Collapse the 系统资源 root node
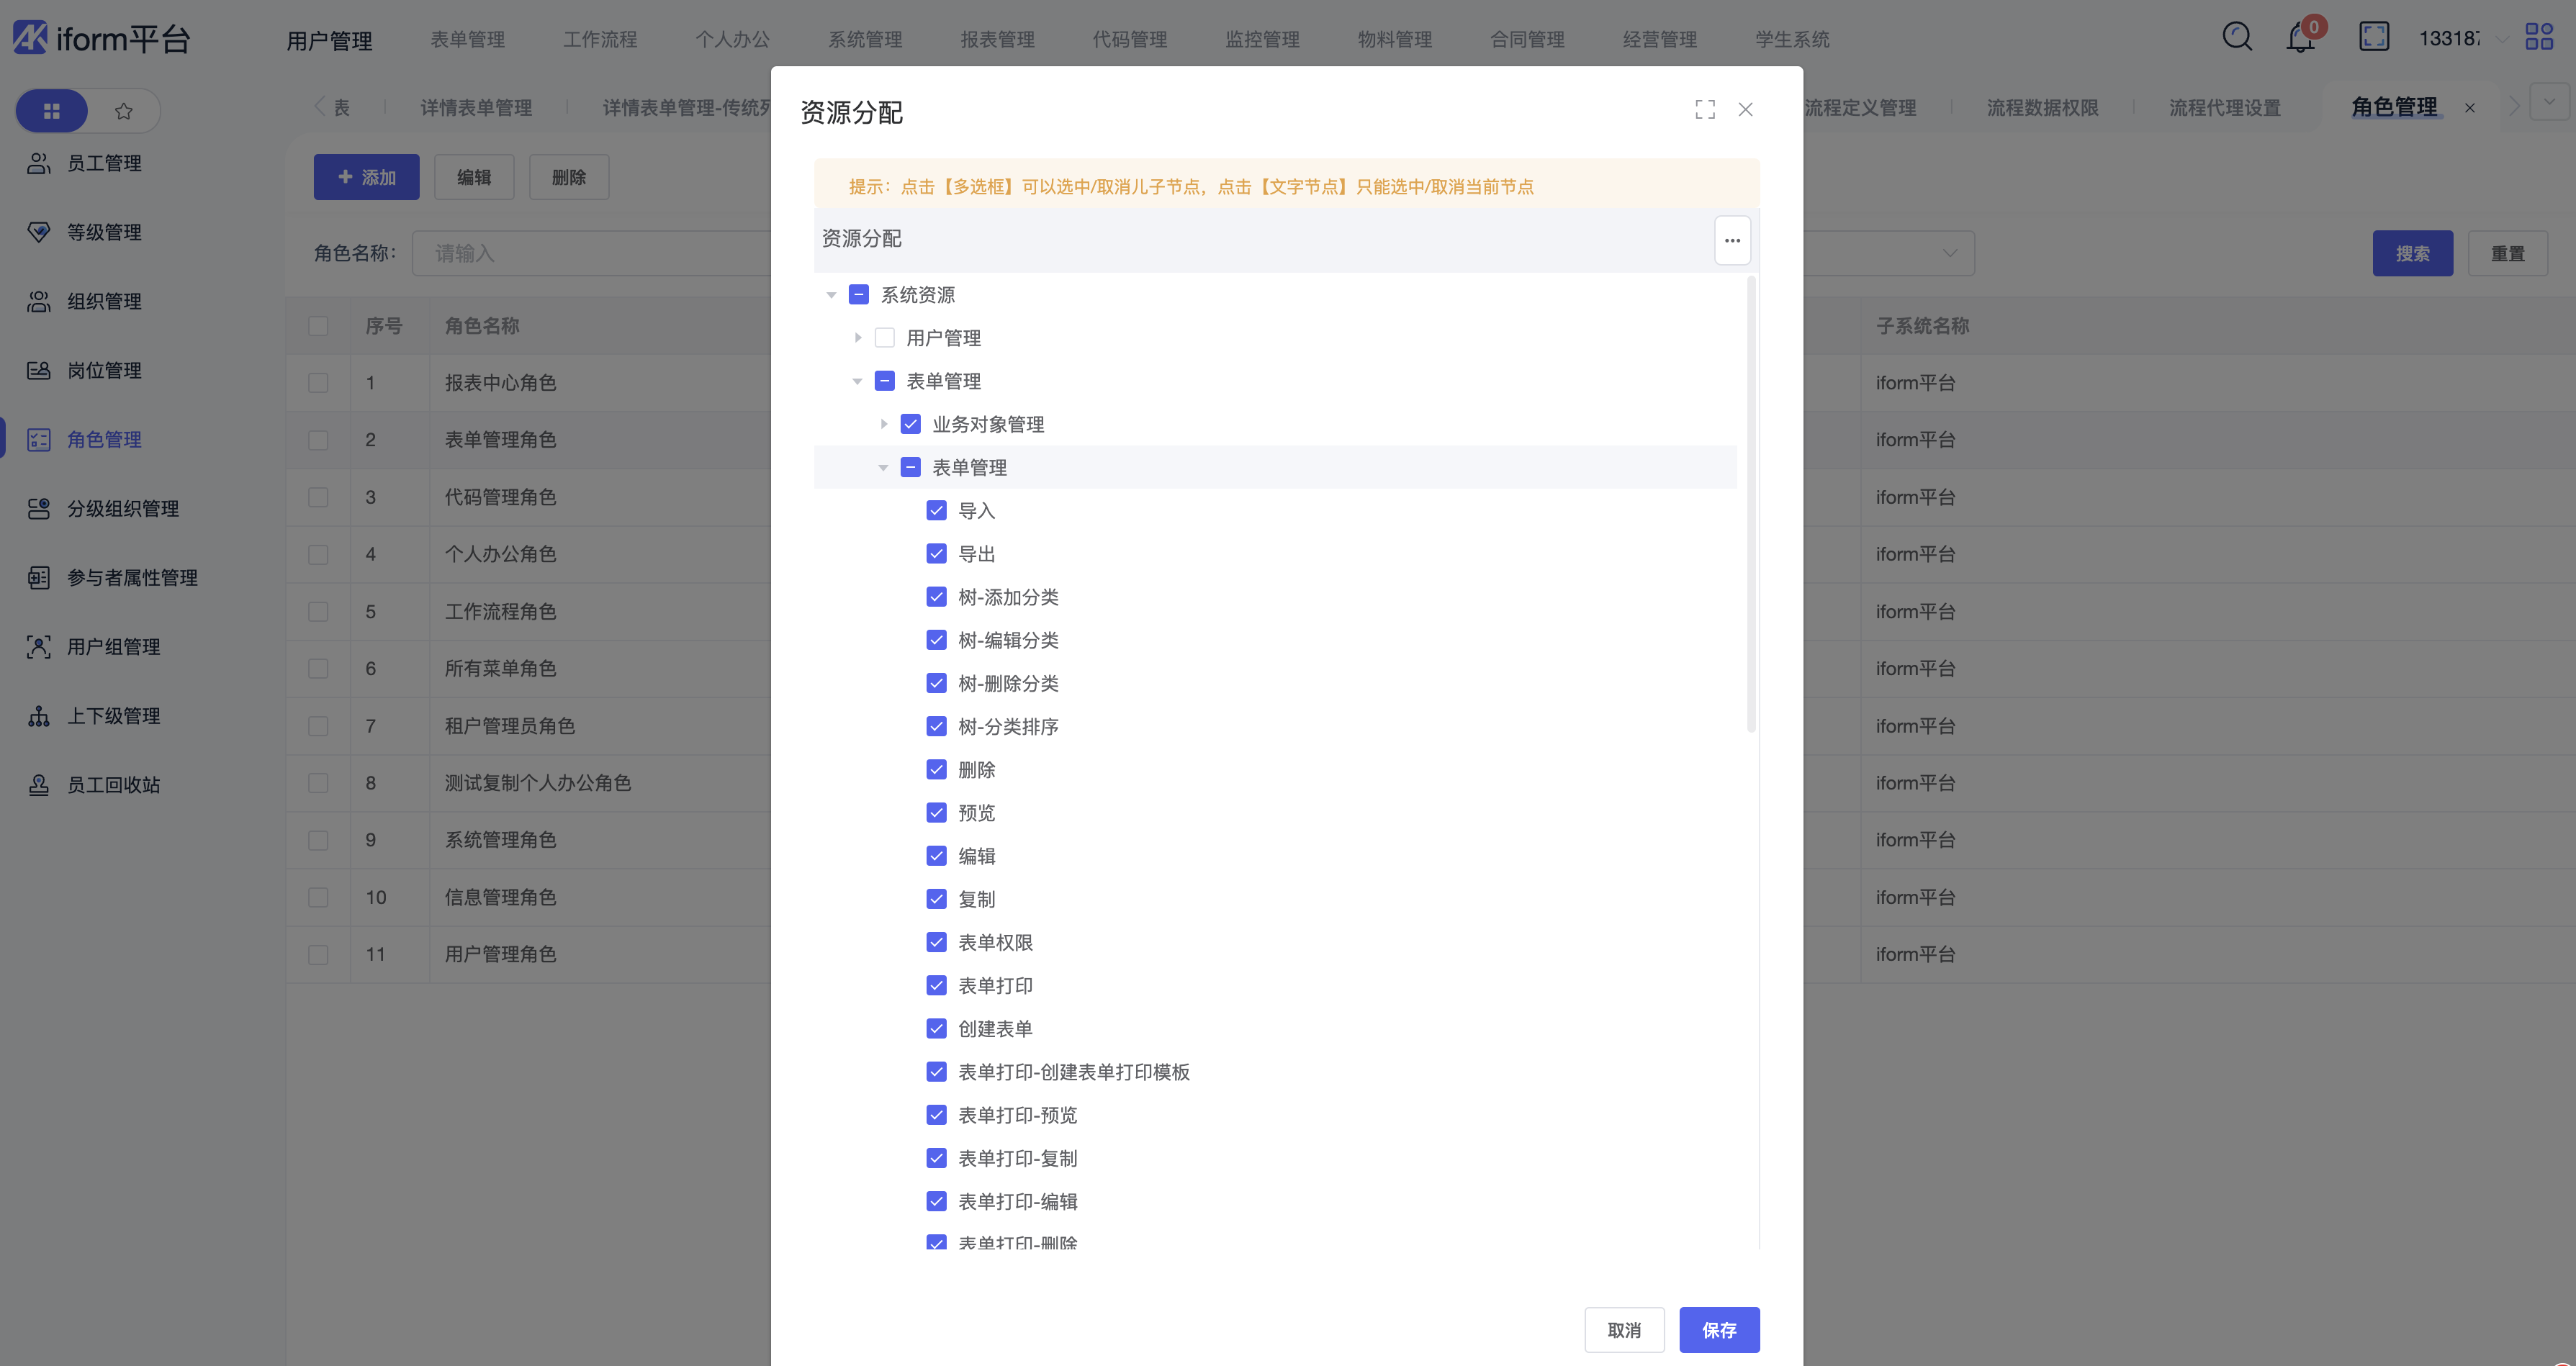The image size is (2576, 1366). click(x=831, y=295)
